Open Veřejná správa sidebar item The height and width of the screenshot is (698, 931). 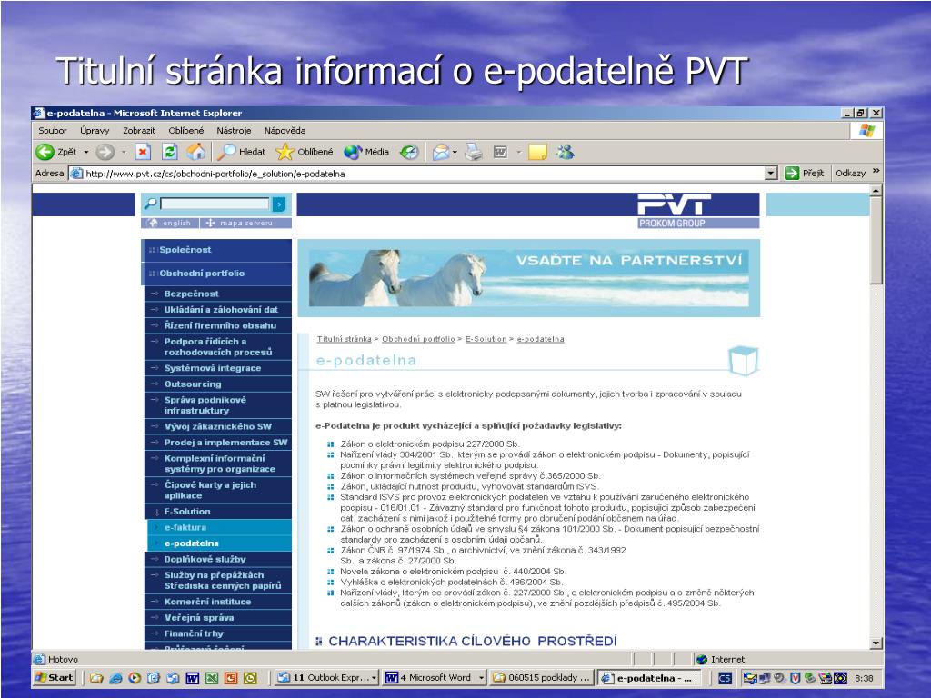218,617
